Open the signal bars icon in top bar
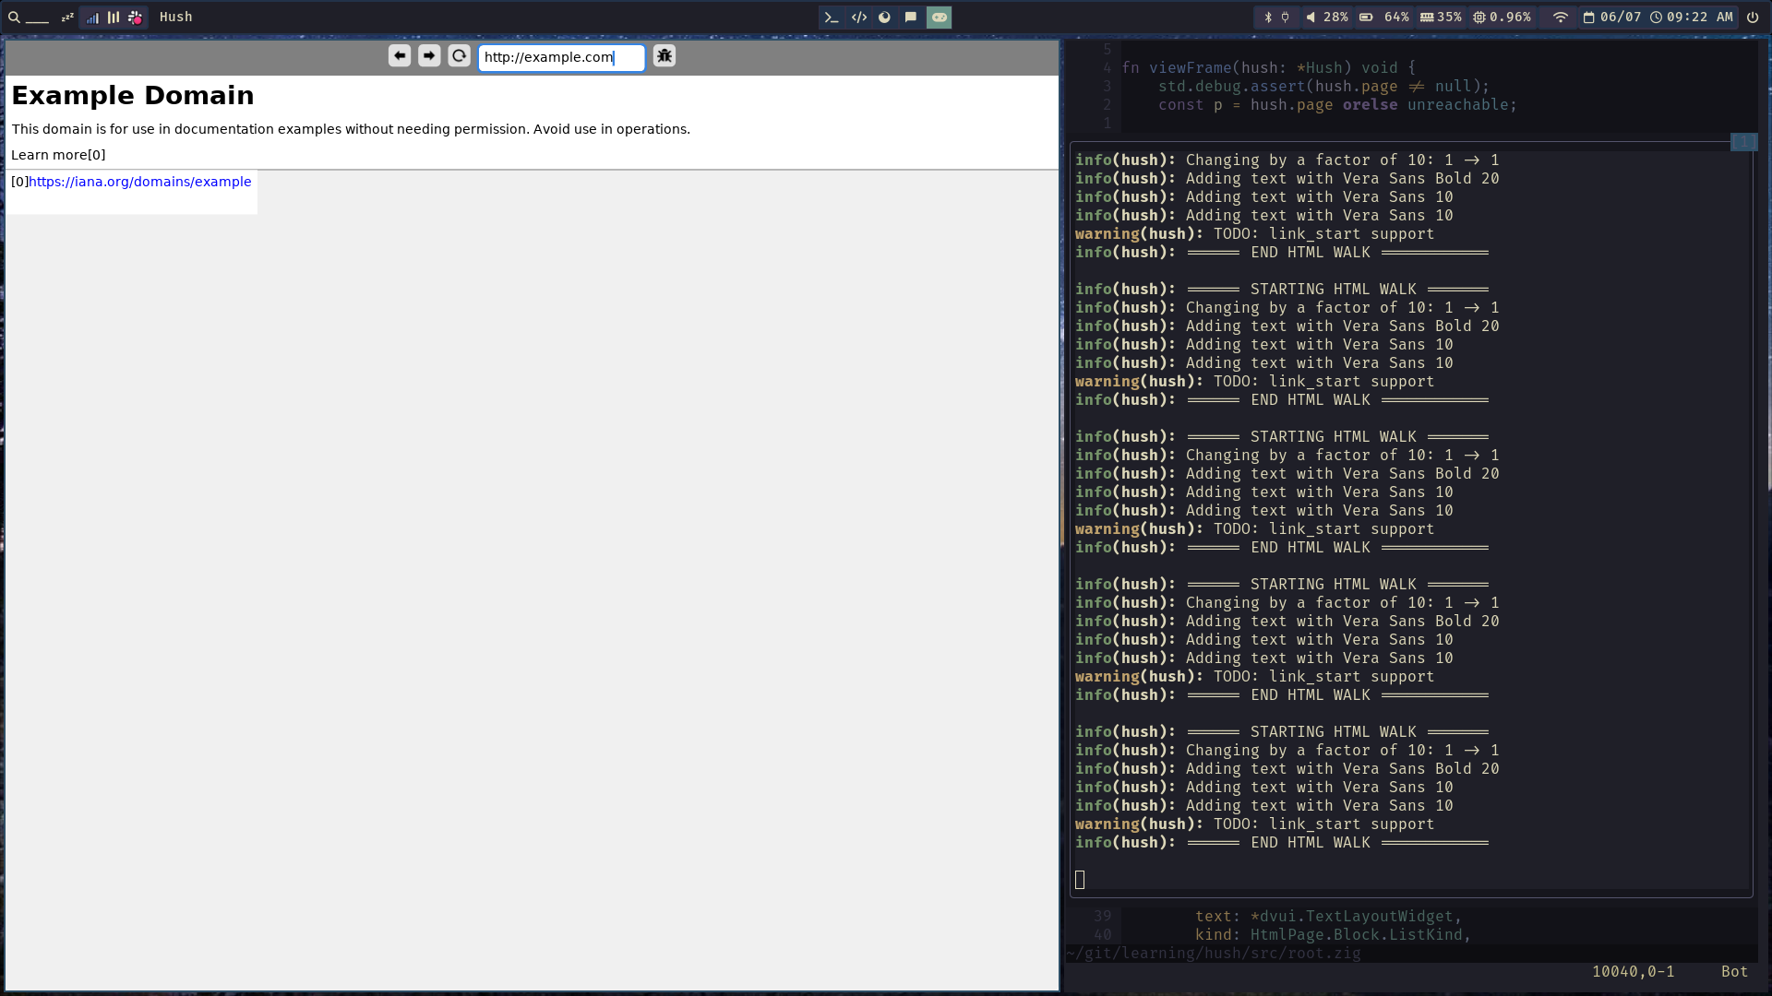This screenshot has width=1772, height=996. (x=92, y=18)
